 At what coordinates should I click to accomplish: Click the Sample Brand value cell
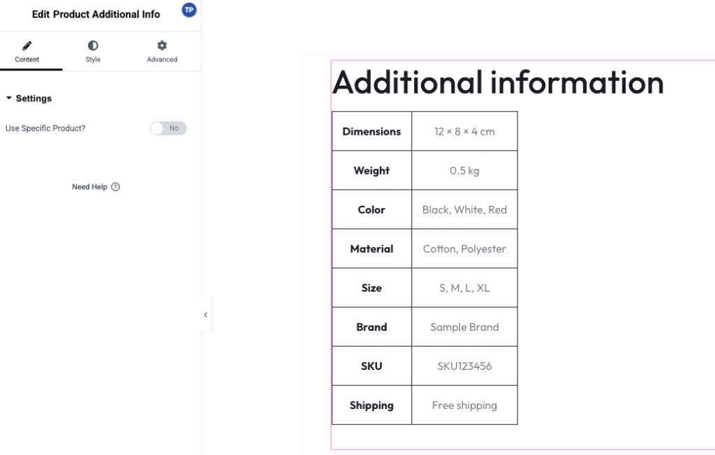coord(464,327)
